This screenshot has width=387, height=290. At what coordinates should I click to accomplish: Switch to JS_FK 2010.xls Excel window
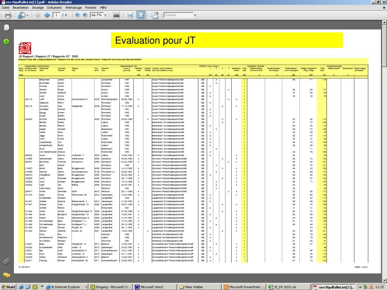tap(289, 287)
